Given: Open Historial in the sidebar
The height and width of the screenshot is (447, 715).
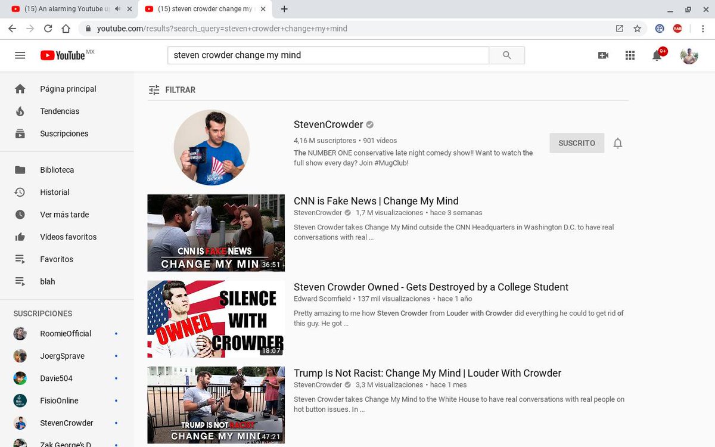Looking at the screenshot, I should (x=67, y=192).
